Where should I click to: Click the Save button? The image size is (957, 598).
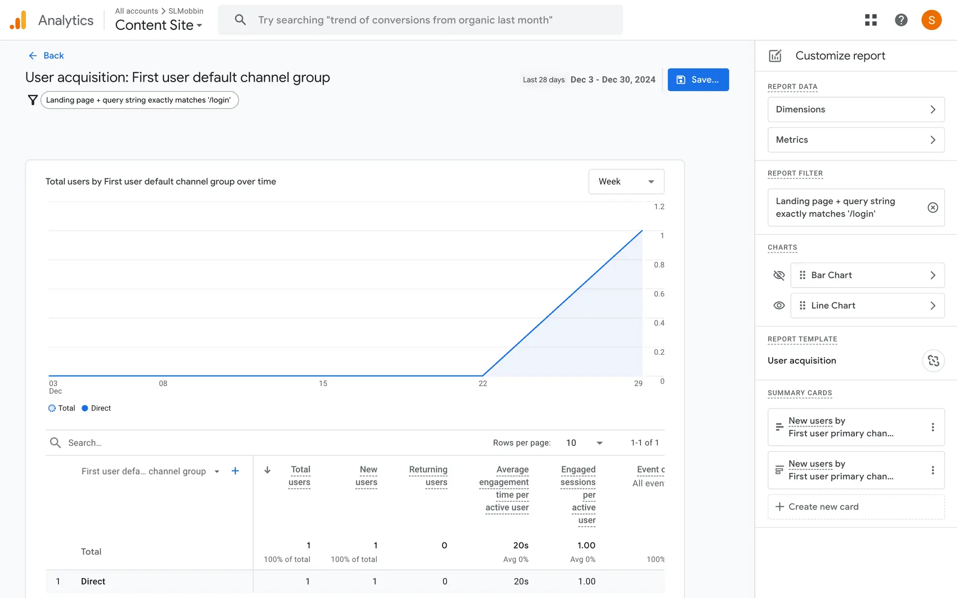[698, 80]
